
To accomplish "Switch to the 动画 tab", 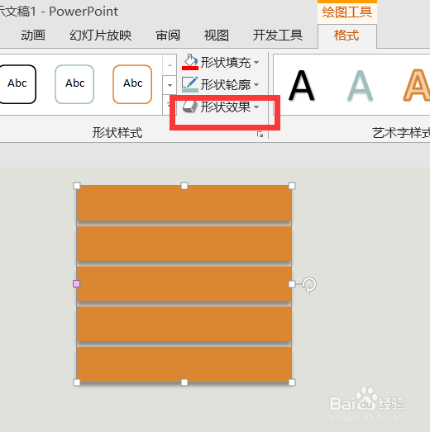I will click(33, 36).
